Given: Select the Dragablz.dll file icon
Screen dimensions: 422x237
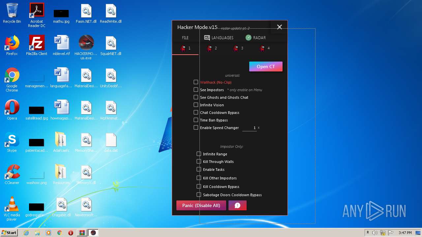Looking at the screenshot, I should pyautogui.click(x=61, y=207).
